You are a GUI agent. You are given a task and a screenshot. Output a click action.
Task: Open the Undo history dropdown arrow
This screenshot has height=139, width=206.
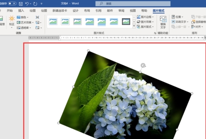31,4
